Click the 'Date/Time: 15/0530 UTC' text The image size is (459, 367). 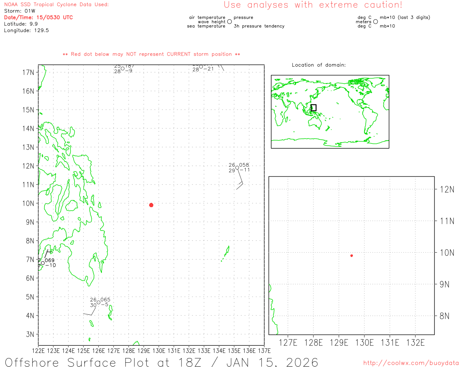click(38, 18)
